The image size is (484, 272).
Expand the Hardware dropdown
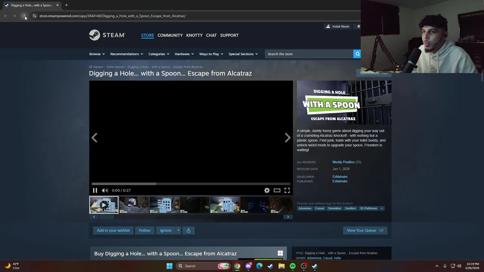click(184, 54)
